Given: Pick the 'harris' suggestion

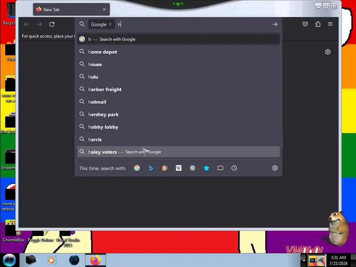Looking at the screenshot, I should click(x=178, y=139).
